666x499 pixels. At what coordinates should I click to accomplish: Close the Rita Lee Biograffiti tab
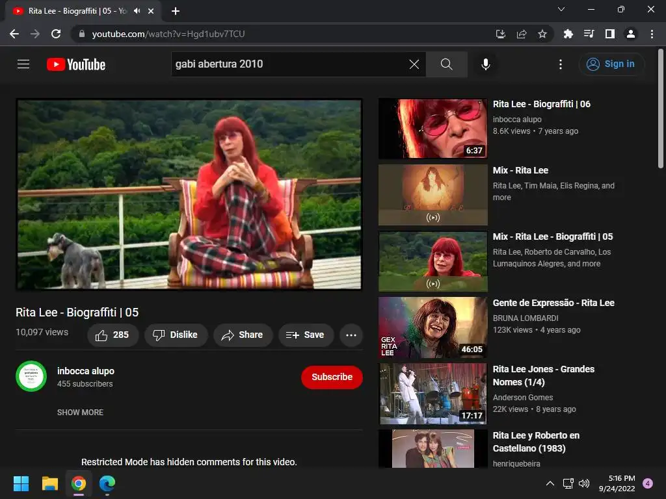(x=151, y=11)
